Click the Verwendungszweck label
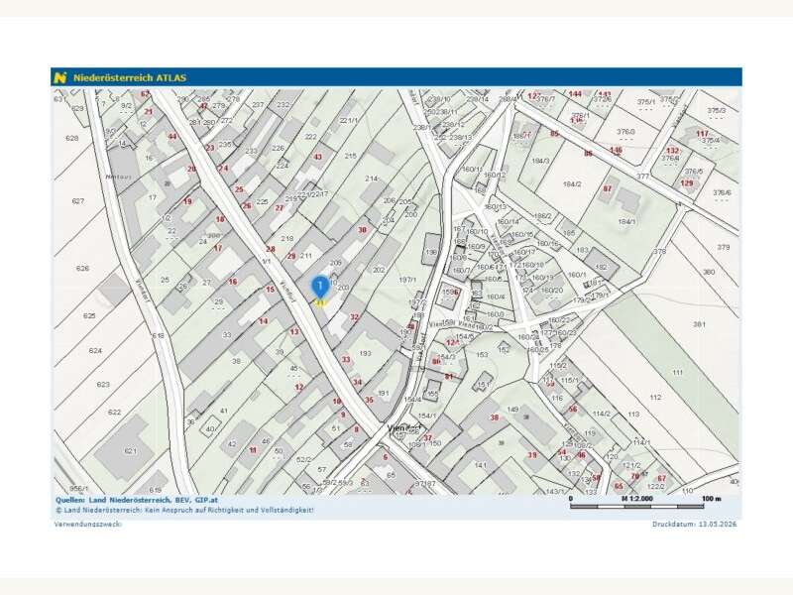Viewport: 793px width, 595px height. click(x=88, y=525)
